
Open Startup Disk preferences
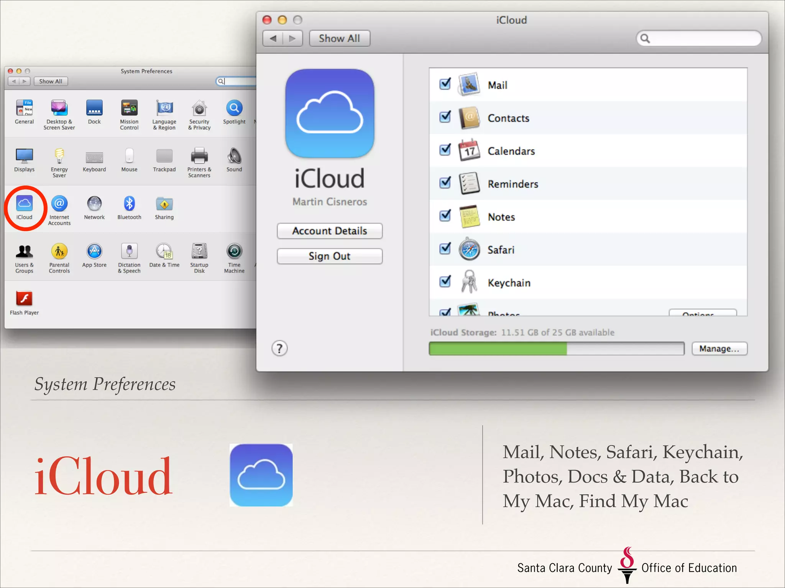[199, 258]
